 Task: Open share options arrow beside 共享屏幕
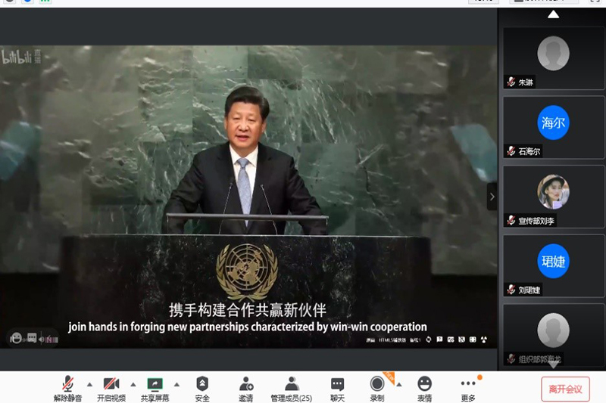pos(176,385)
